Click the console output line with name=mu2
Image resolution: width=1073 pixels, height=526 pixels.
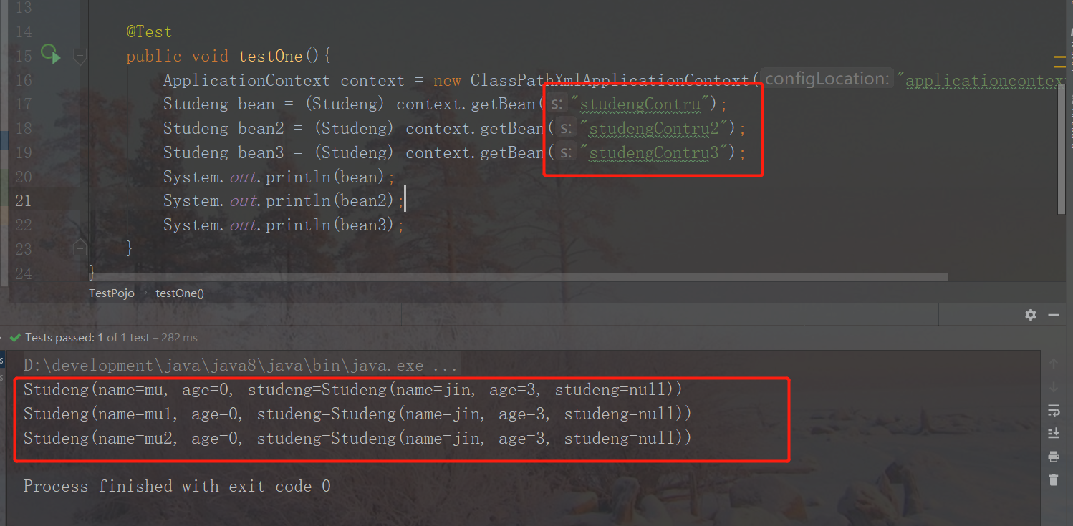click(357, 438)
